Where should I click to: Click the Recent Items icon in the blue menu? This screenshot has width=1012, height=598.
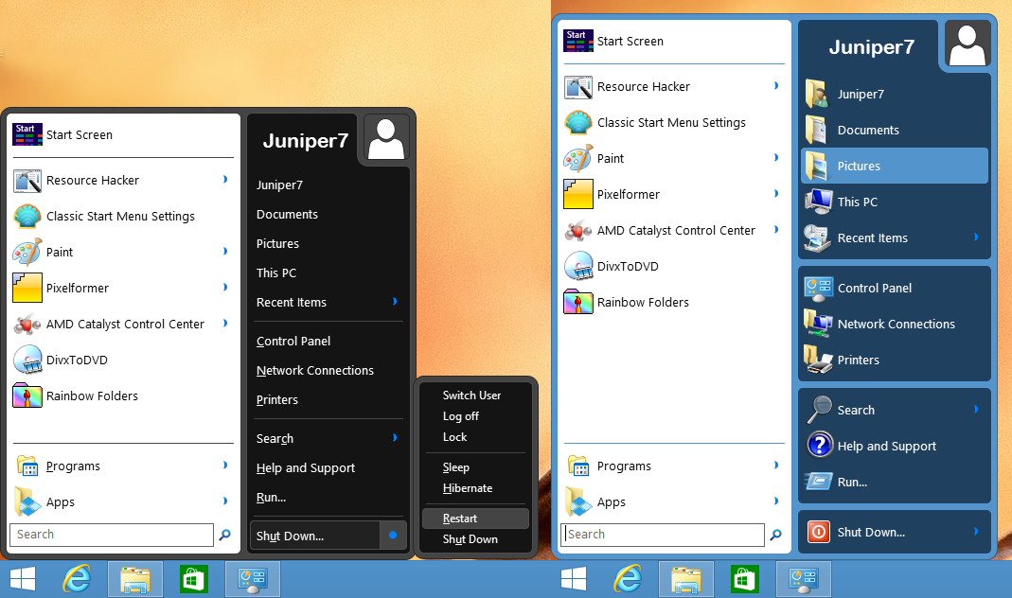[x=818, y=238]
